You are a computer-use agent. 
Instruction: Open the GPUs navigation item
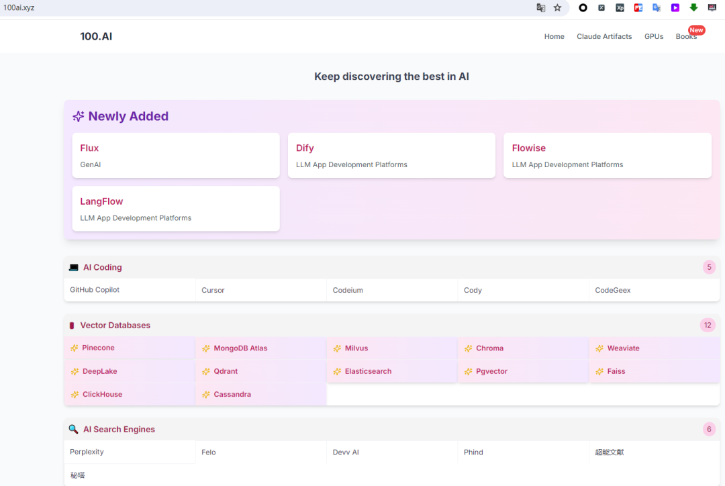pyautogui.click(x=654, y=37)
